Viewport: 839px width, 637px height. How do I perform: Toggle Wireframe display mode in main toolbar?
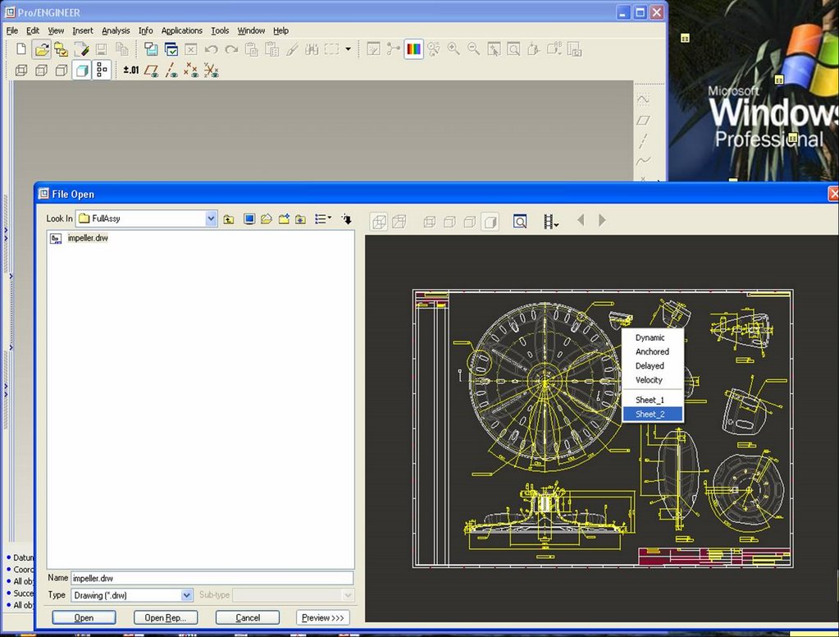21,70
